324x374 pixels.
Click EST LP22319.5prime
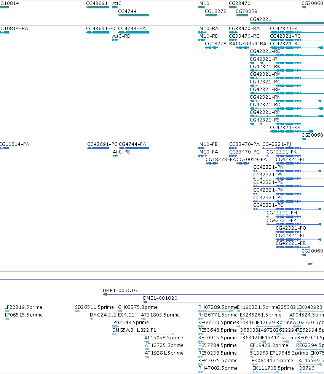click(x=23, y=307)
